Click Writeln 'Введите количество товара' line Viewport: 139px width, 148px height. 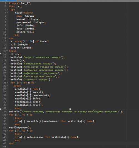pos(38,57)
